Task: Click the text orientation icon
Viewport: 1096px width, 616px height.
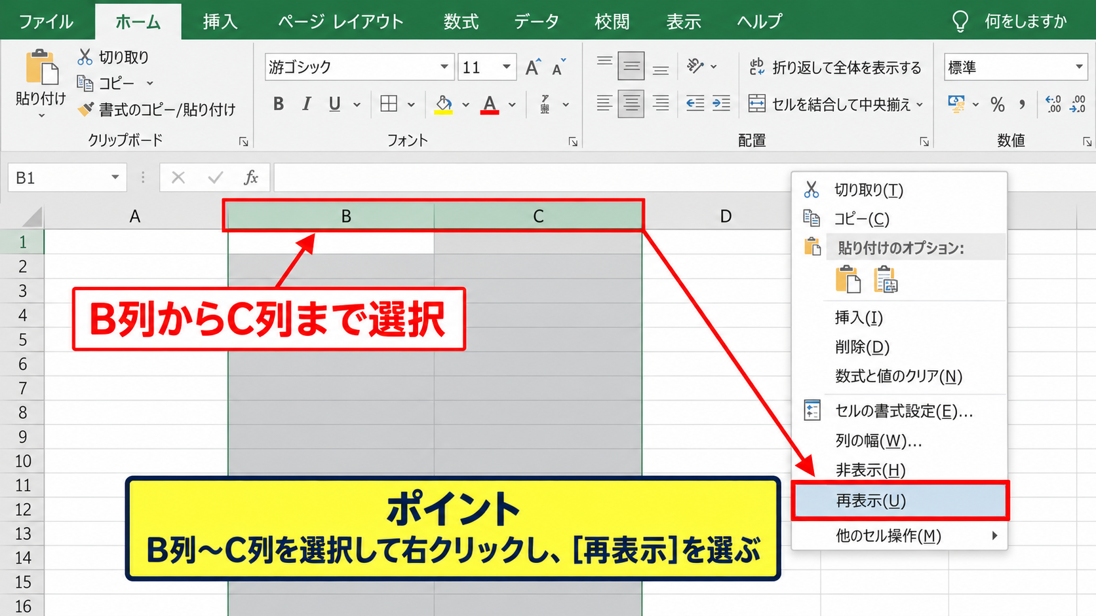Action: (x=695, y=66)
